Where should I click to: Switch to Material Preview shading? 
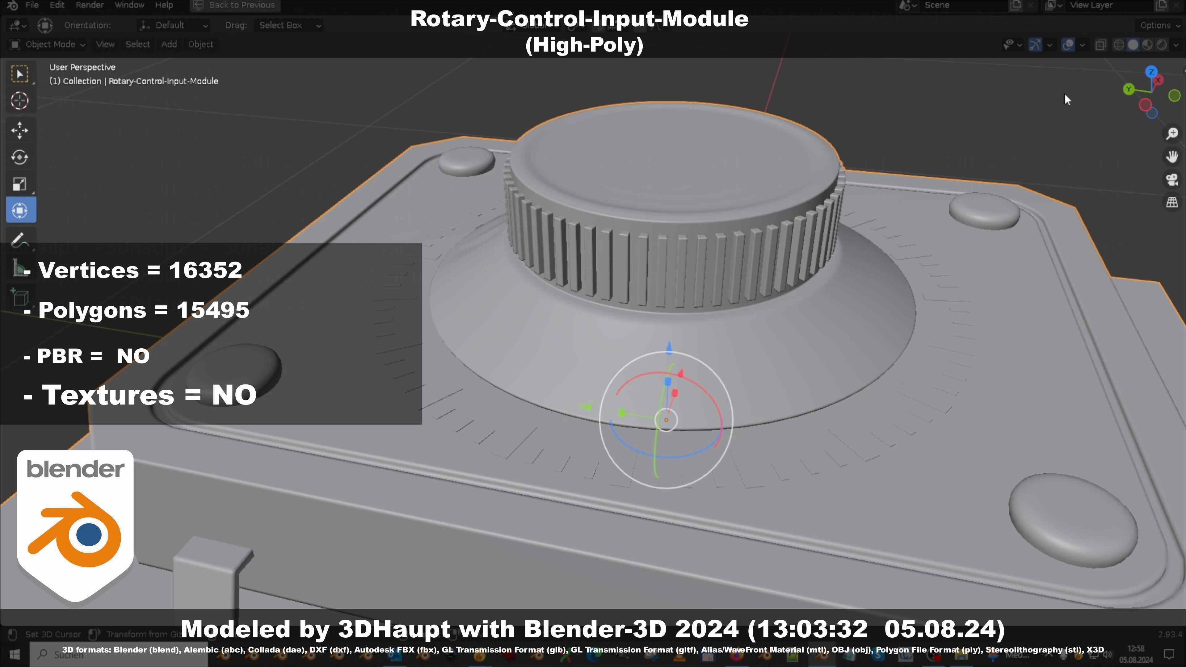coord(1147,45)
